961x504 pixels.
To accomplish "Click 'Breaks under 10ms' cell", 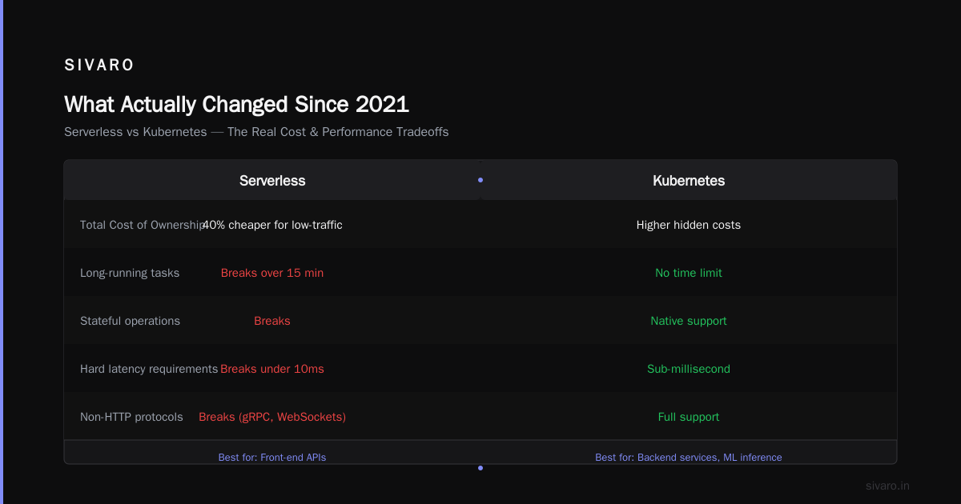I will point(272,370).
